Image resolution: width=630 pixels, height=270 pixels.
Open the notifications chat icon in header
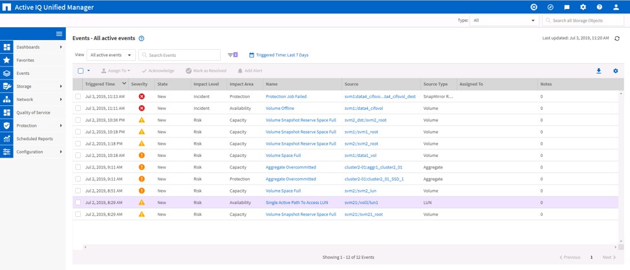pos(567,7)
